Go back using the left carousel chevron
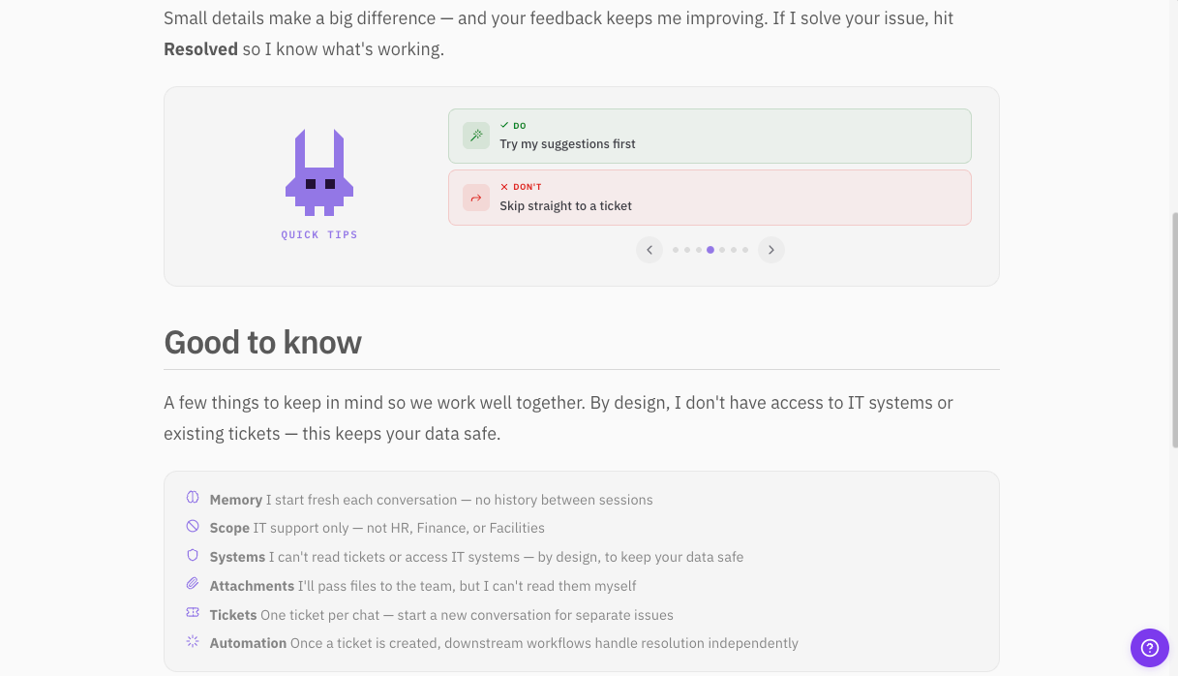The width and height of the screenshot is (1178, 676). (x=649, y=249)
